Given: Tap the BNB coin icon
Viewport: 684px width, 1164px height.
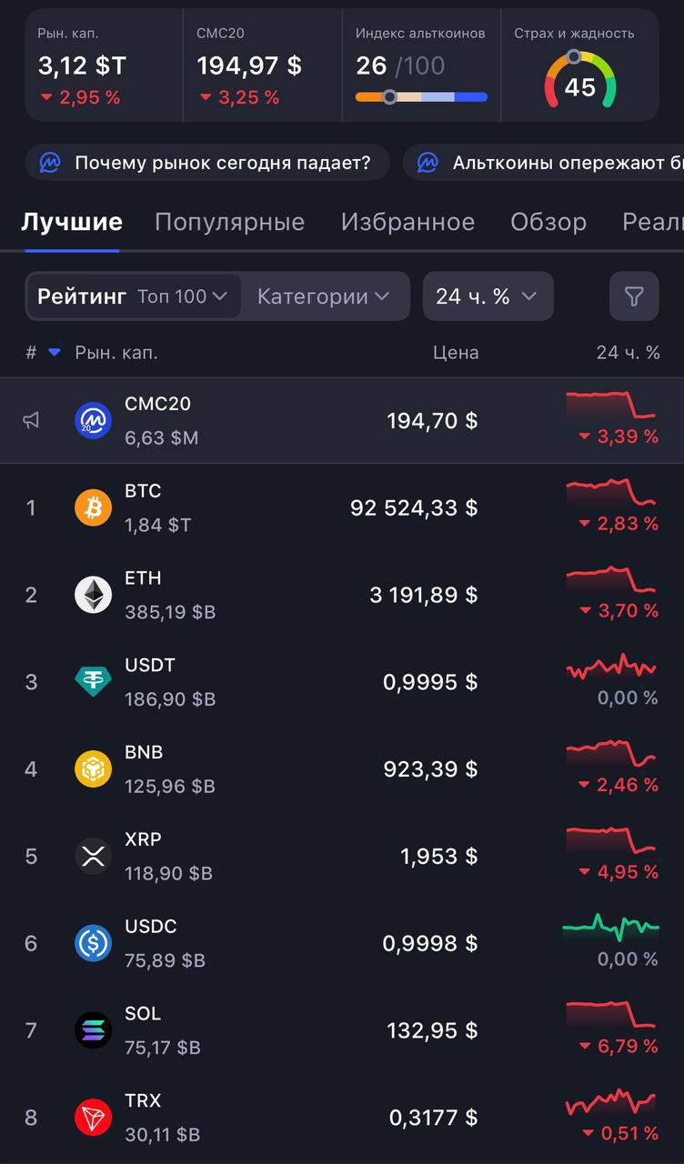Looking at the screenshot, I should (93, 769).
